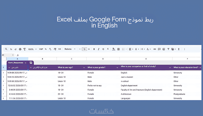Open the vertical align dropdown
203x116 pixels.
[137, 49]
